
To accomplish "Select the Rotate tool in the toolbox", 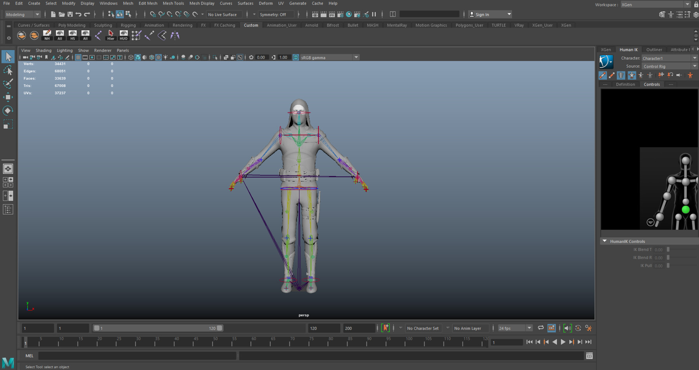I will (8, 111).
